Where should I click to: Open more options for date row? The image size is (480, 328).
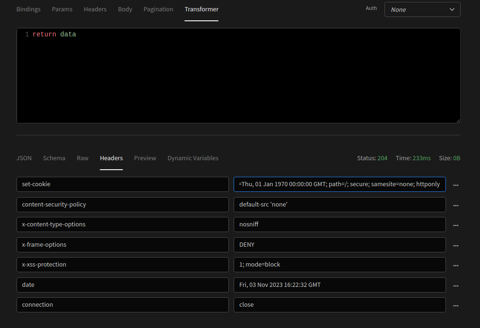click(456, 286)
